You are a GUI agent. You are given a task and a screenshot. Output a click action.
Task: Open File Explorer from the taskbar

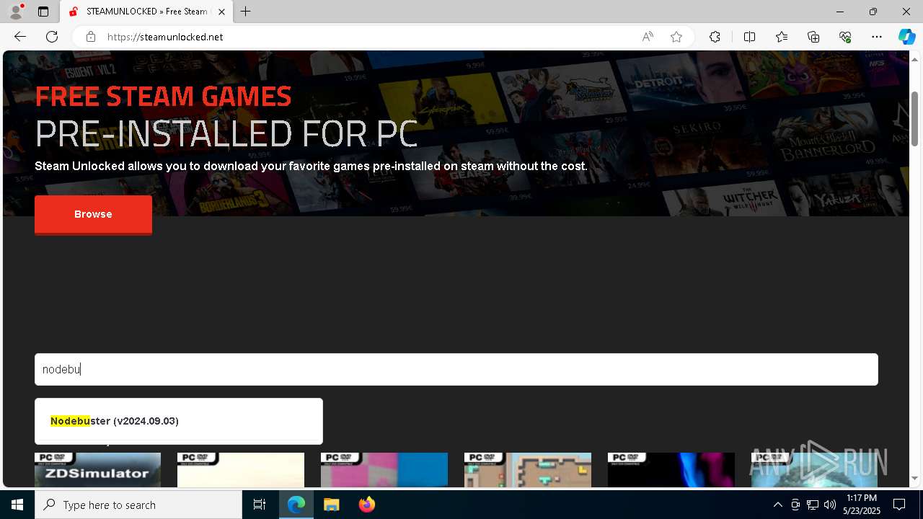point(331,505)
